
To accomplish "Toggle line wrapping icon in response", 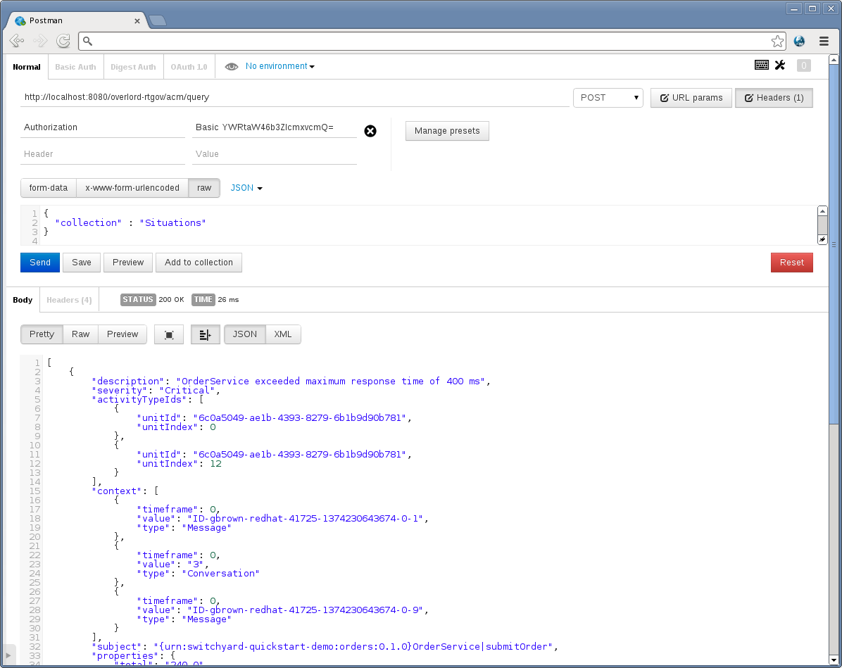I will [x=205, y=334].
